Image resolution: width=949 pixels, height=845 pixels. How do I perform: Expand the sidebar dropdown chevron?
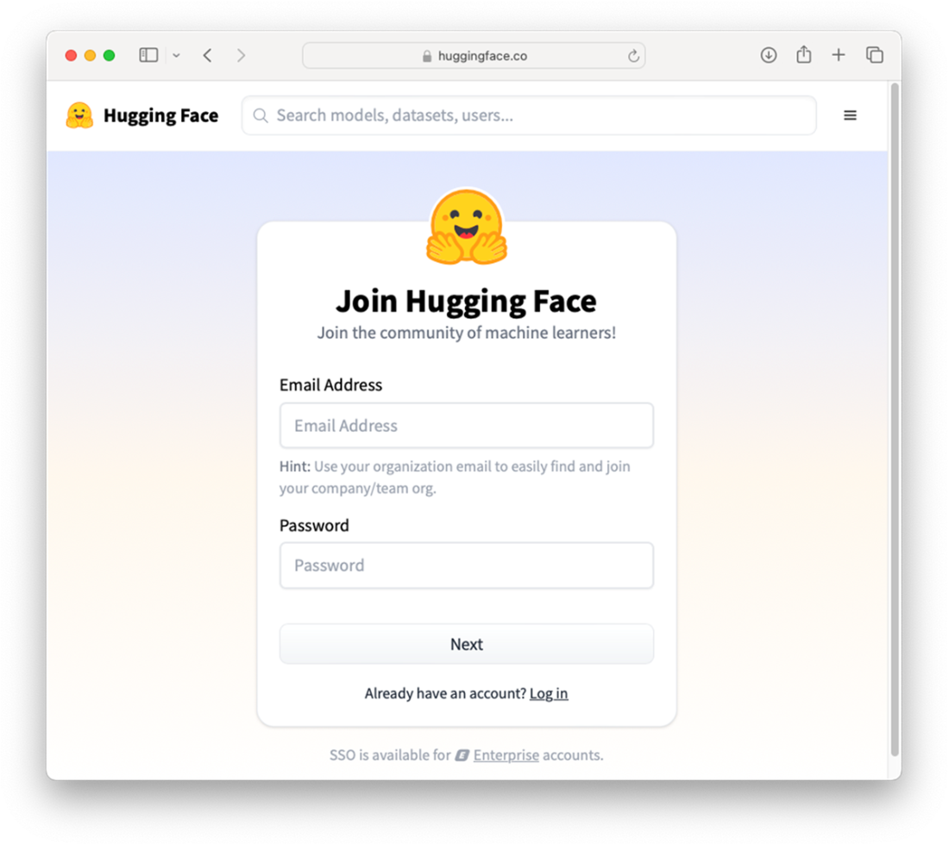pyautogui.click(x=176, y=55)
